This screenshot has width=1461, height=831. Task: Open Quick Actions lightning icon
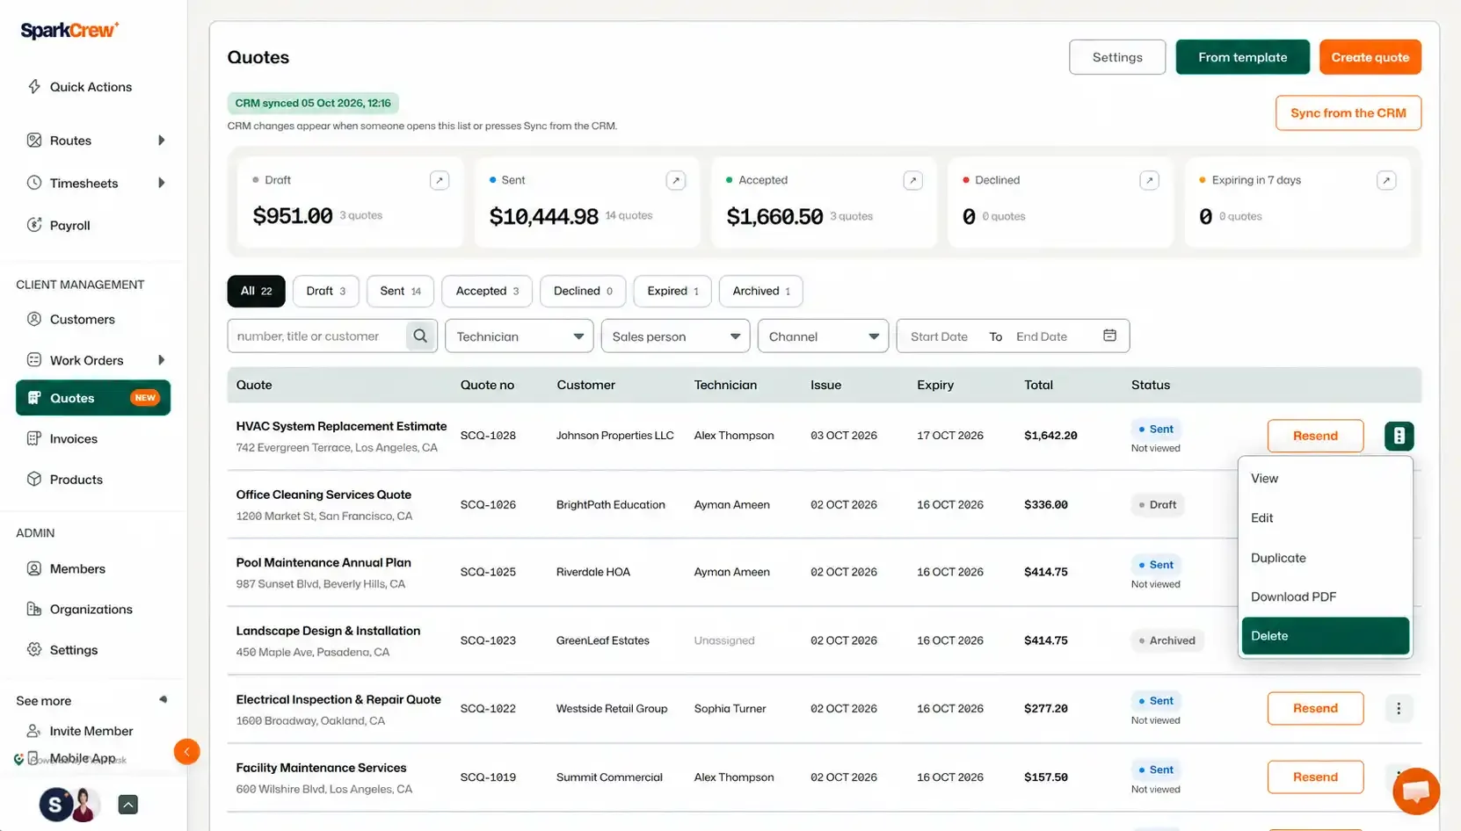[34, 87]
